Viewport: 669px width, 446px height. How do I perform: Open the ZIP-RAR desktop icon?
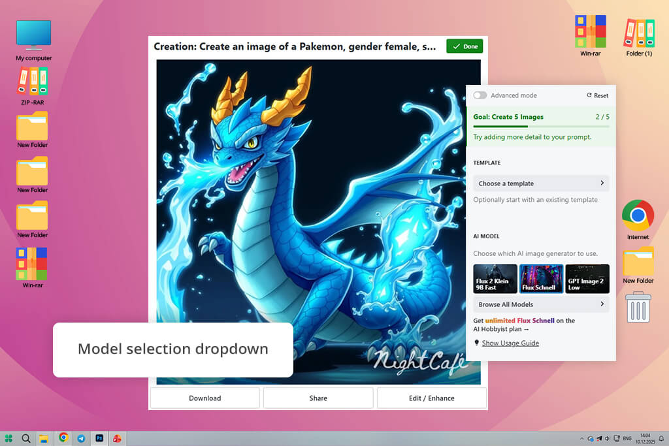click(33, 86)
